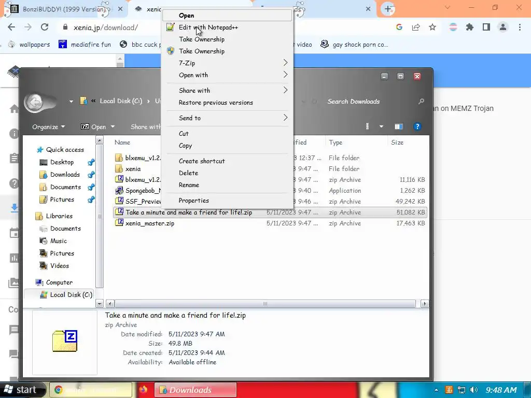Select Edit with Notepad++ menu entry
This screenshot has width=531, height=398.
tap(227, 27)
